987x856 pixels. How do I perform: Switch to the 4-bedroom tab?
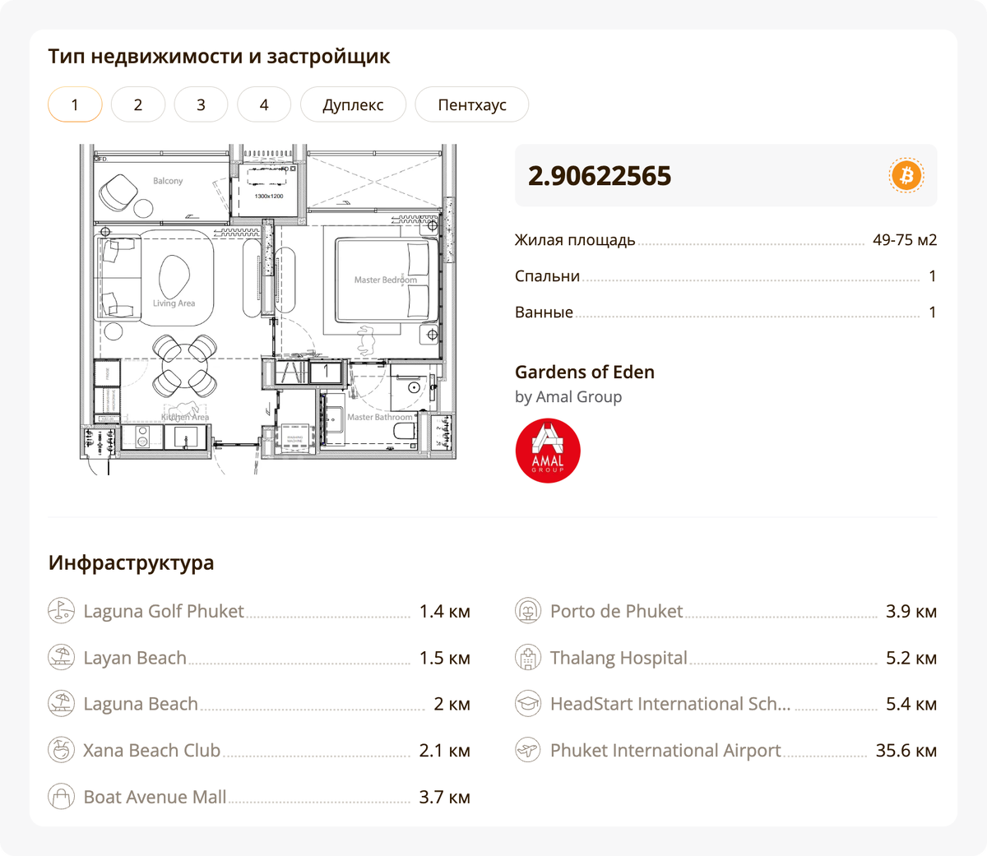tap(264, 104)
